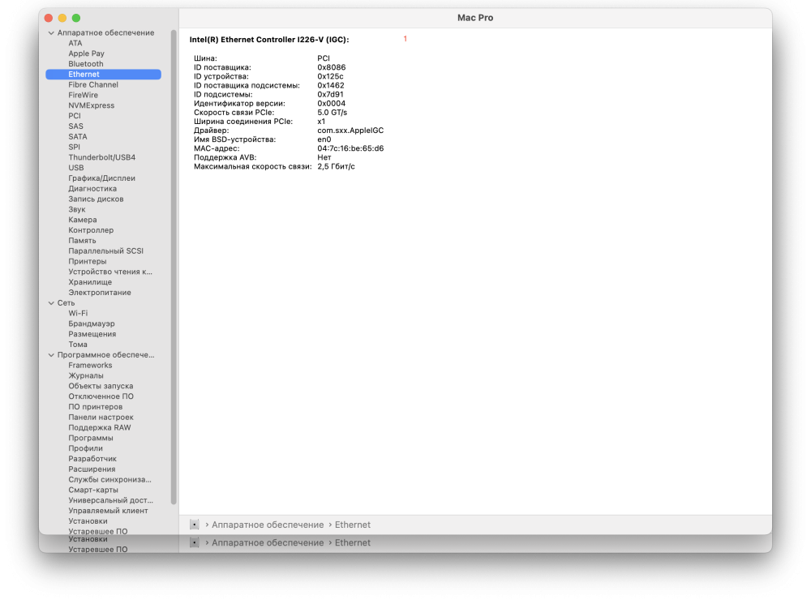The height and width of the screenshot is (604, 811).
Task: Select PCI in the sidebar
Action: [x=75, y=115]
